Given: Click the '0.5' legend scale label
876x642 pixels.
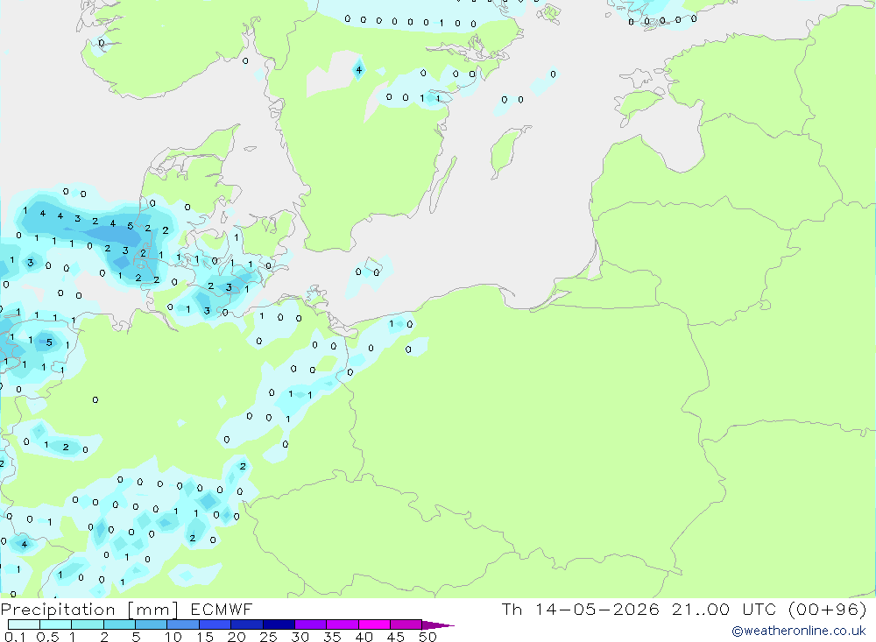Looking at the screenshot, I should (x=47, y=637).
